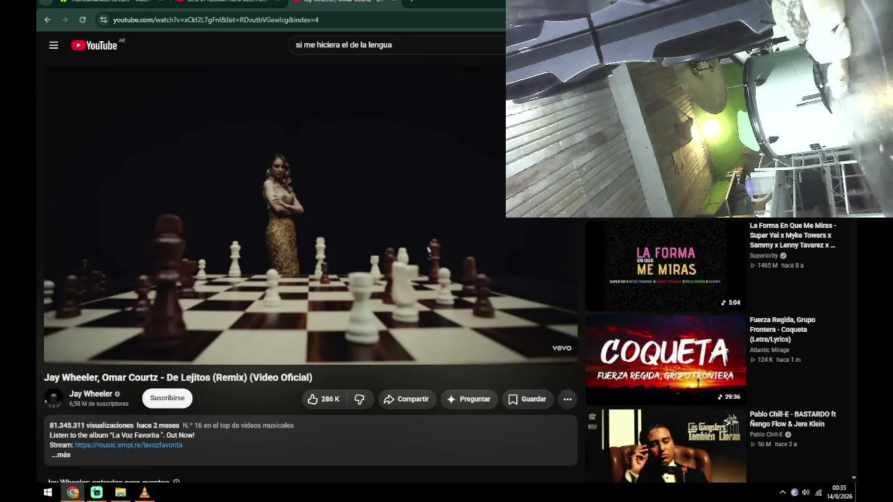Open the Preguntar AI assistant button
The image size is (893, 502).
(469, 399)
